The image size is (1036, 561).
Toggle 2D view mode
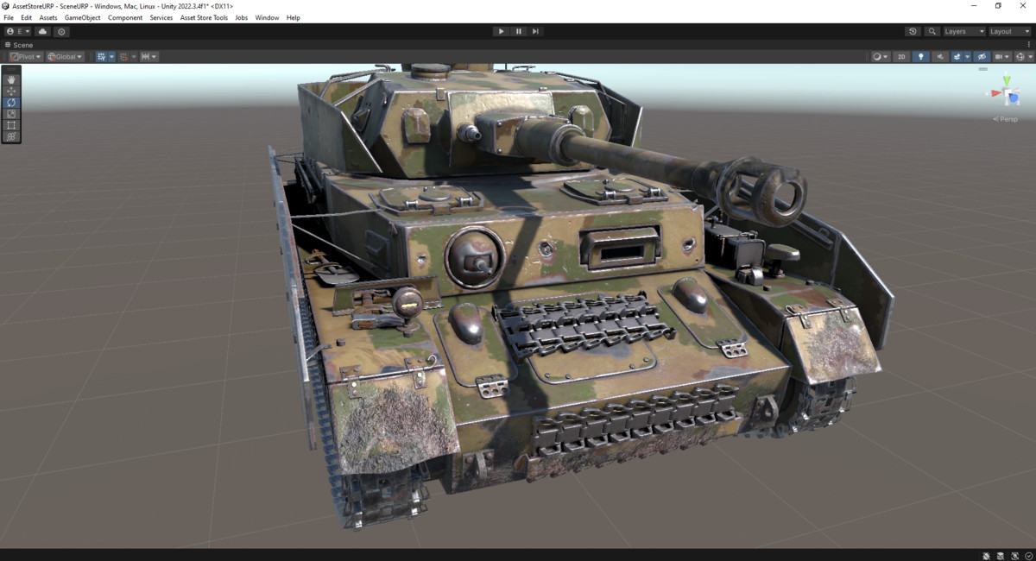tap(900, 56)
